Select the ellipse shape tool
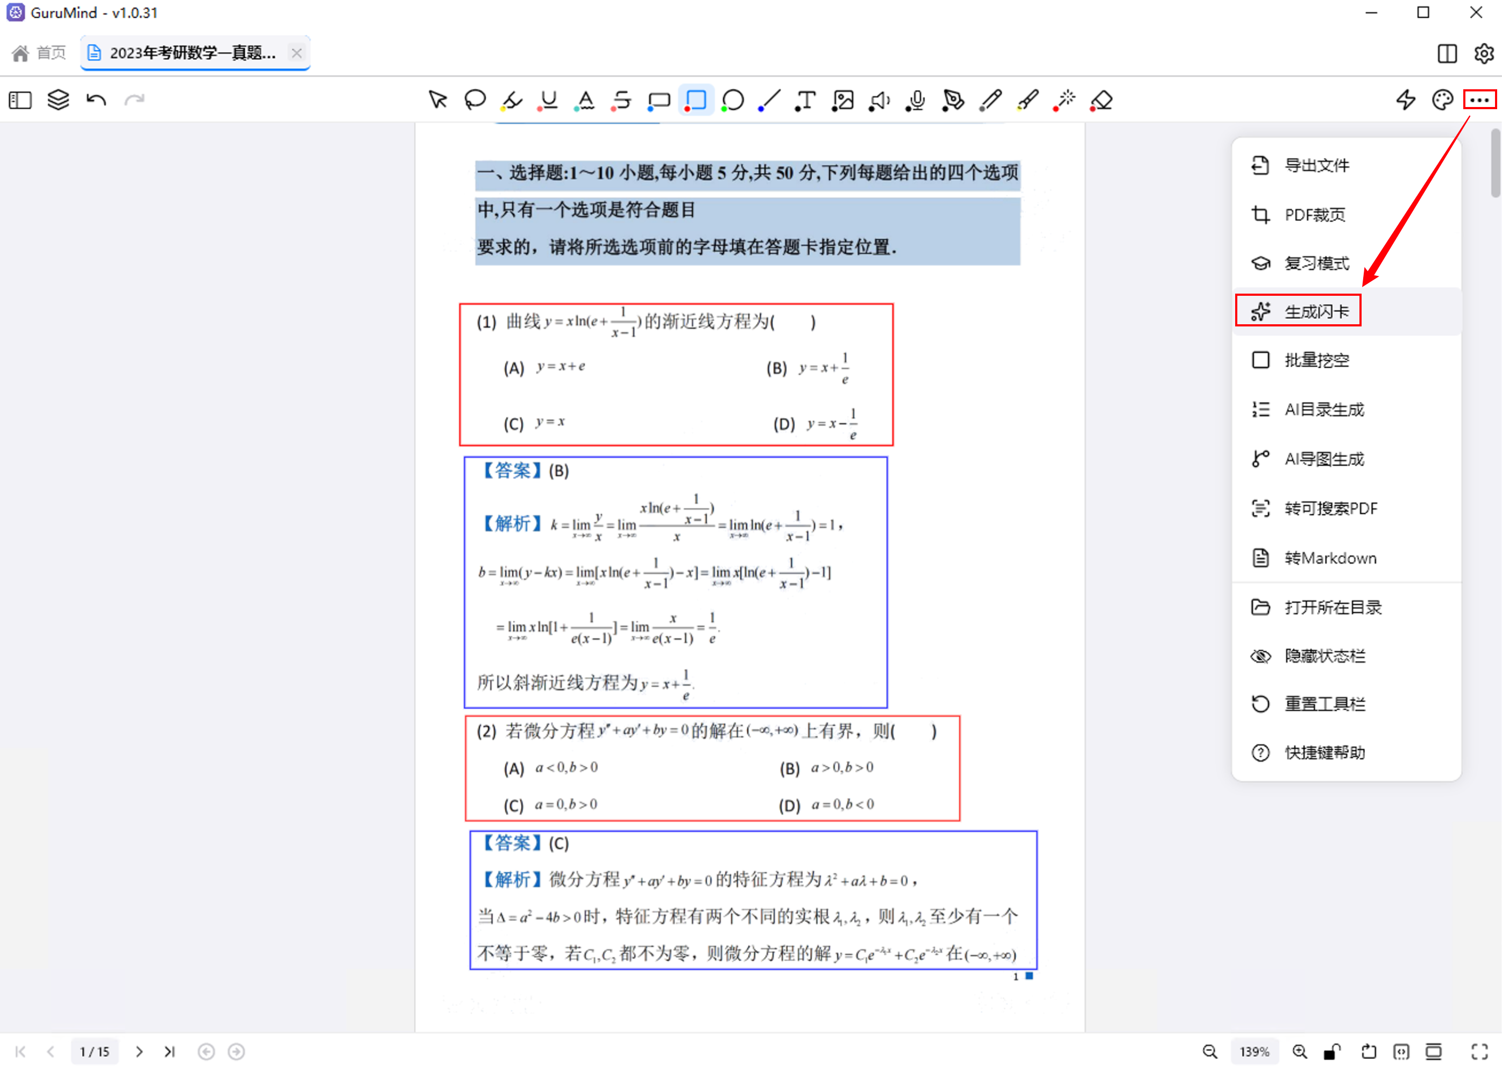The image size is (1502, 1068). coord(732,100)
